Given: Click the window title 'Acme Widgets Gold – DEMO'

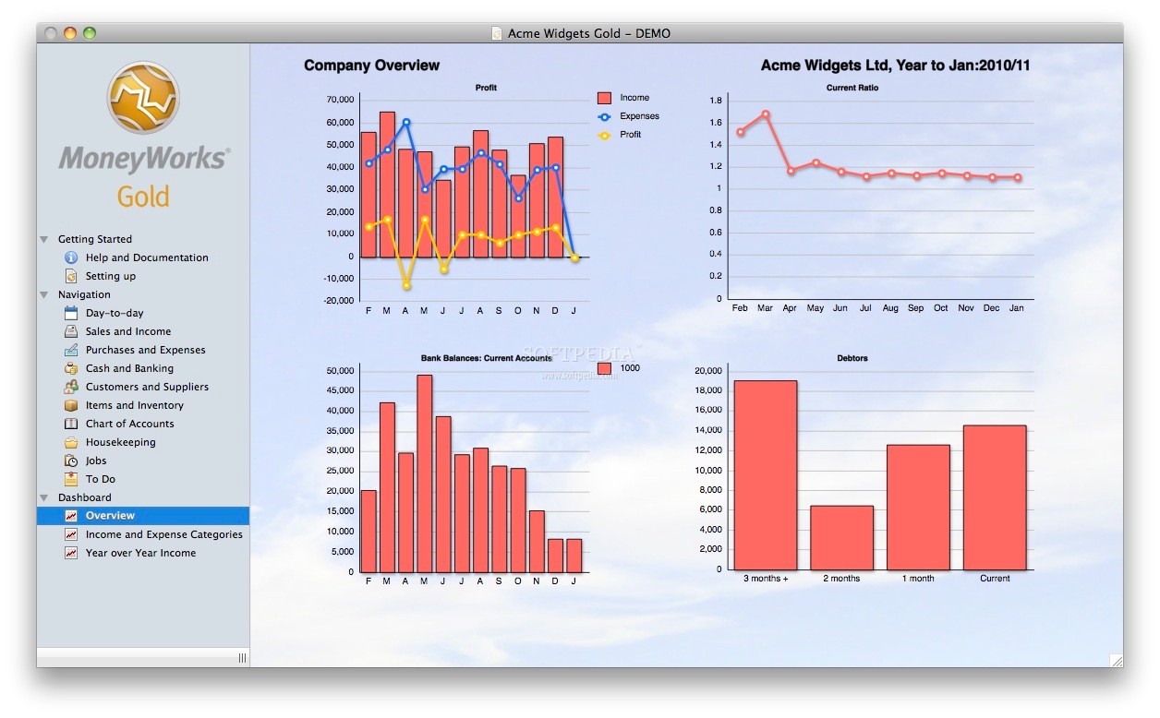Looking at the screenshot, I should pos(589,33).
